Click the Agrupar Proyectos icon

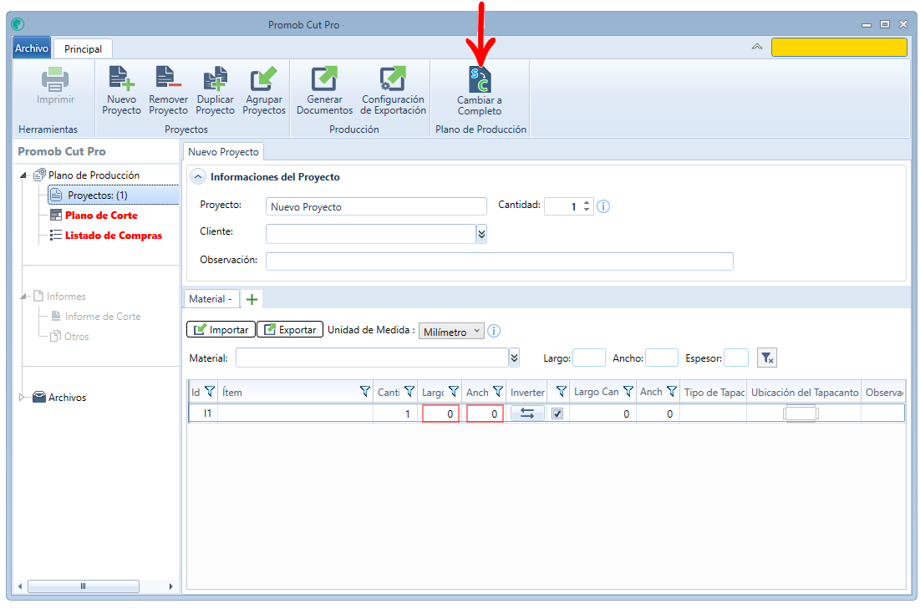(x=263, y=79)
